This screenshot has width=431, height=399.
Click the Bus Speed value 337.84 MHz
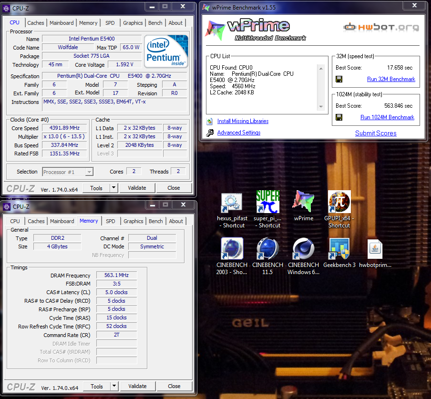[64, 145]
